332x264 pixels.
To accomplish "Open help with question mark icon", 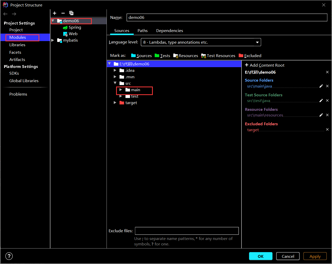I will point(9,256).
